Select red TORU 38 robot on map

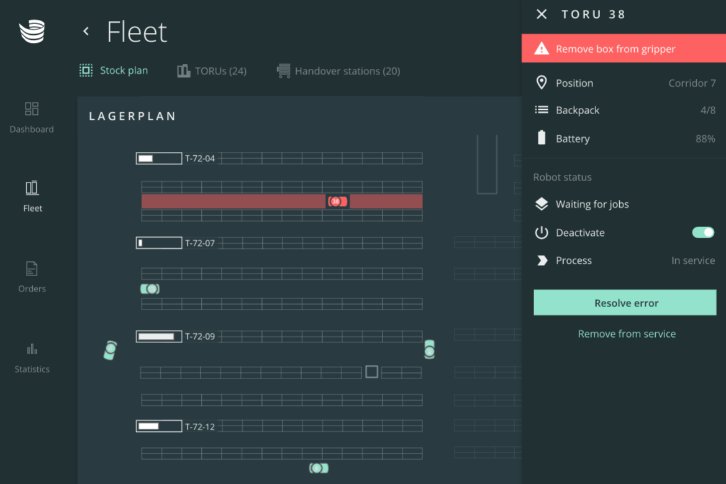point(337,201)
